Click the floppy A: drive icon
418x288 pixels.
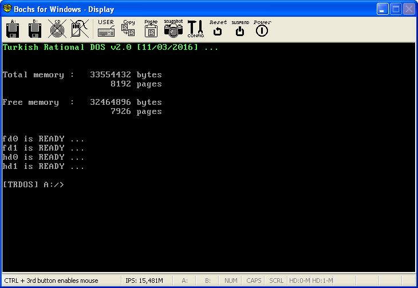pyautogui.click(x=13, y=29)
